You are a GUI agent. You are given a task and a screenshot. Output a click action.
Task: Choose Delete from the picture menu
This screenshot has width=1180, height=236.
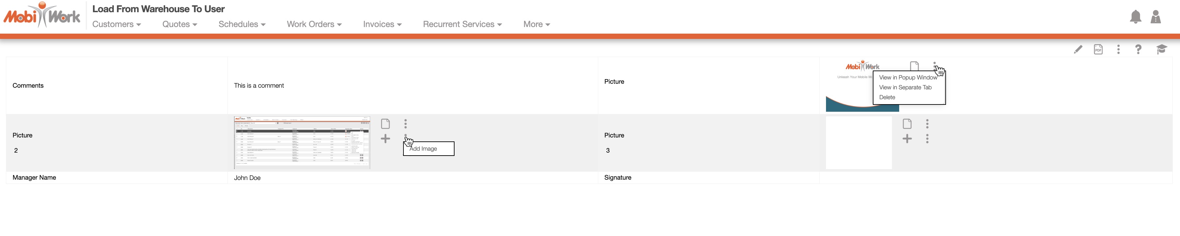[x=887, y=97]
